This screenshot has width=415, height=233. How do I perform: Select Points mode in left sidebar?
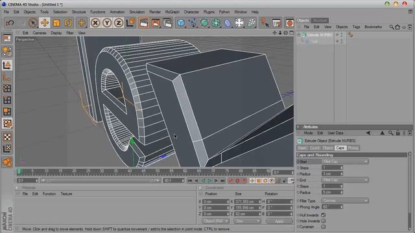pyautogui.click(x=7, y=88)
